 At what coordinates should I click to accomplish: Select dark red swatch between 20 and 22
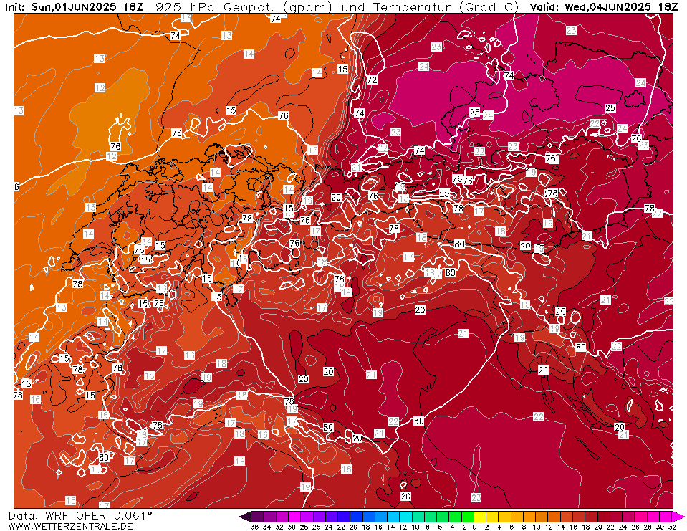pos(603,517)
